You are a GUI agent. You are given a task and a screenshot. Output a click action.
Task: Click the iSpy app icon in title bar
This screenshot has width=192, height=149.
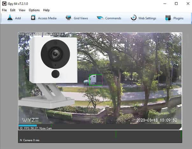click(4, 4)
